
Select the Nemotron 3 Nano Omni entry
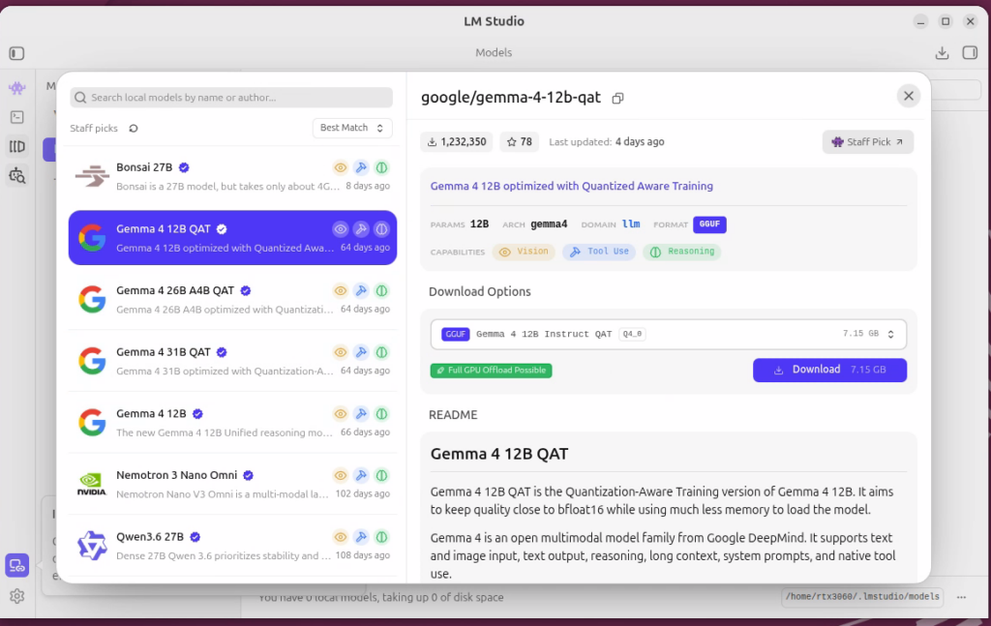pyautogui.click(x=232, y=484)
